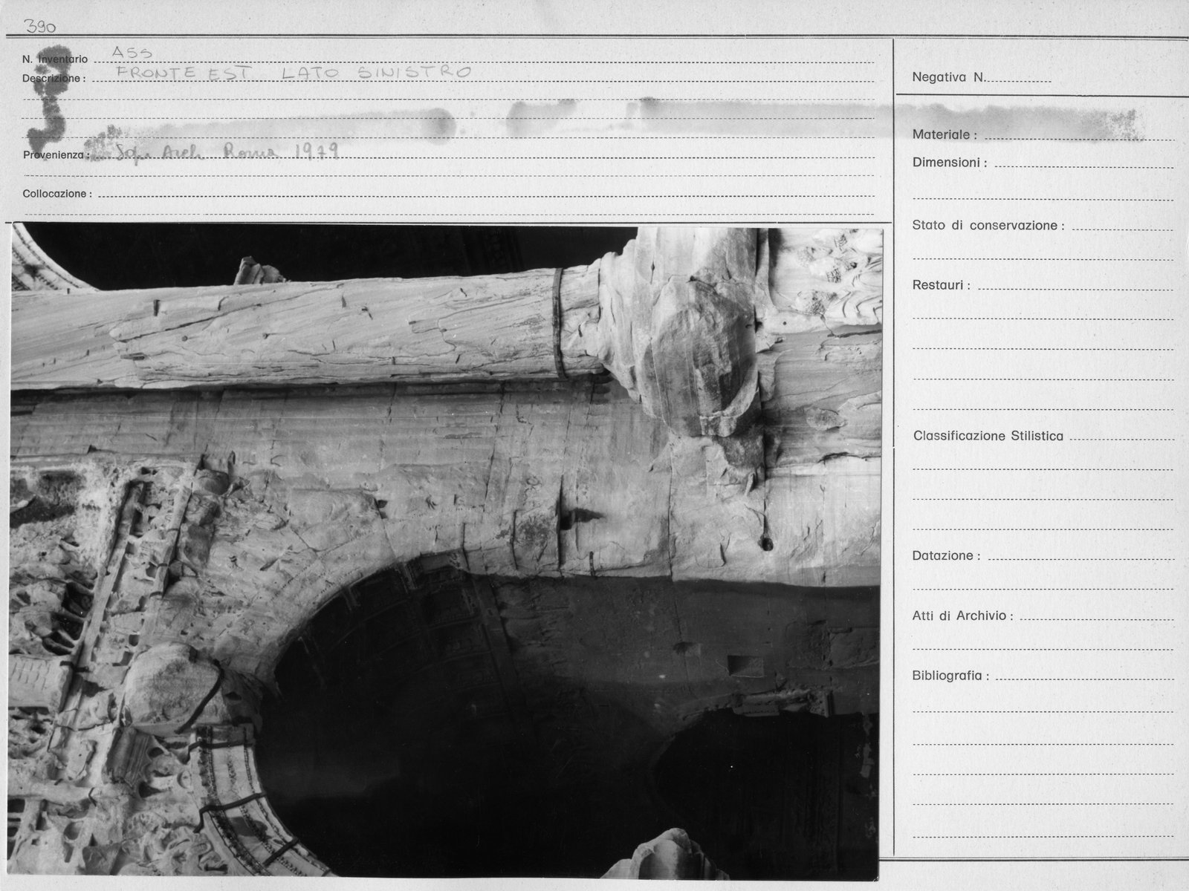This screenshot has width=1189, height=891.
Task: Click the N. Inventario field label
Action: click(x=55, y=59)
